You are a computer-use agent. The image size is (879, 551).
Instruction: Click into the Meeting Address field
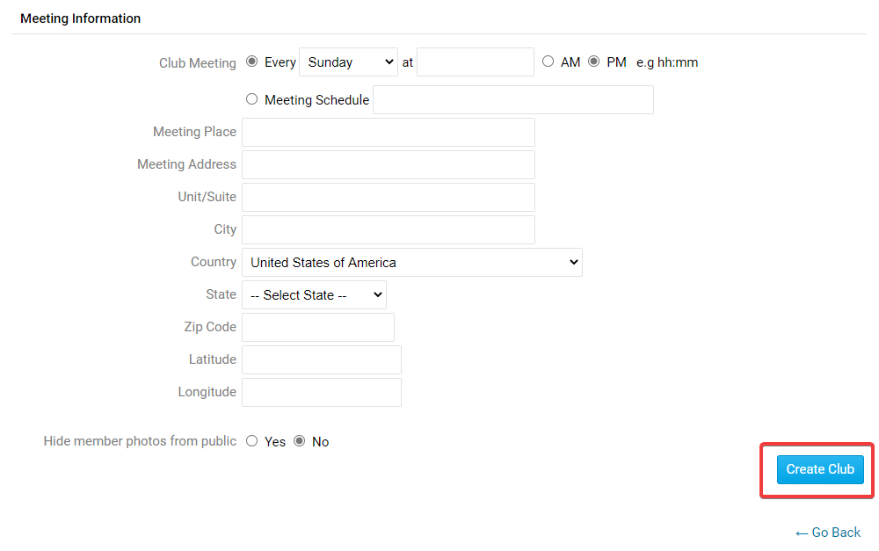389,164
